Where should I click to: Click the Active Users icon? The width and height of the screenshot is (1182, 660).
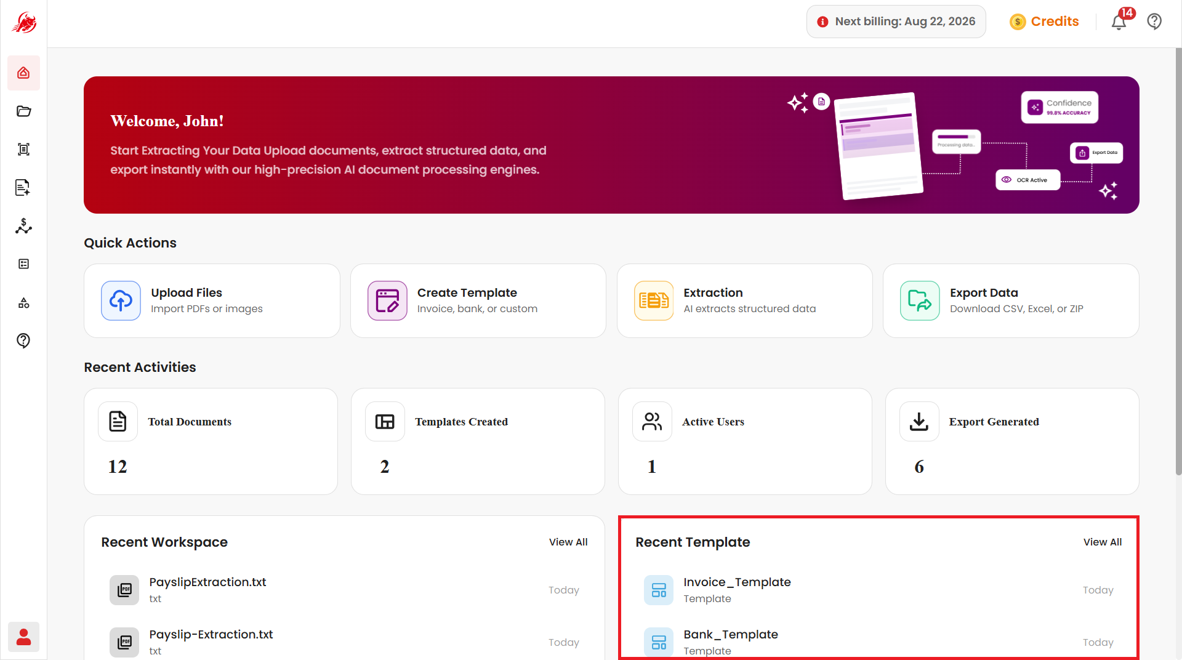652,421
